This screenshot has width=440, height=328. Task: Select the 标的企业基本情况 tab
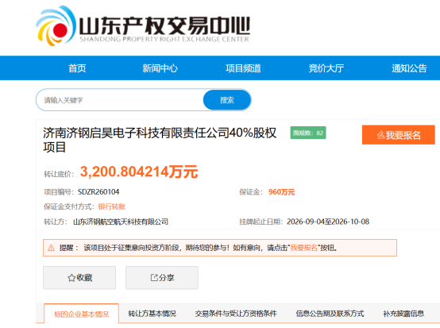coord(81,314)
